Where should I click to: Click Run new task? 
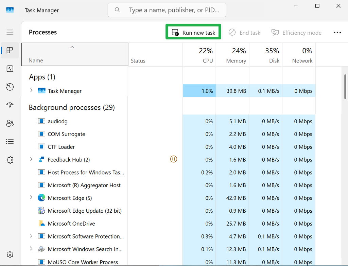click(193, 32)
